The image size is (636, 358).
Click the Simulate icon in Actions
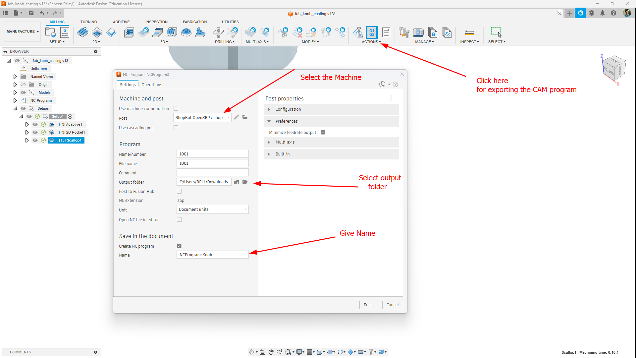pos(358,32)
